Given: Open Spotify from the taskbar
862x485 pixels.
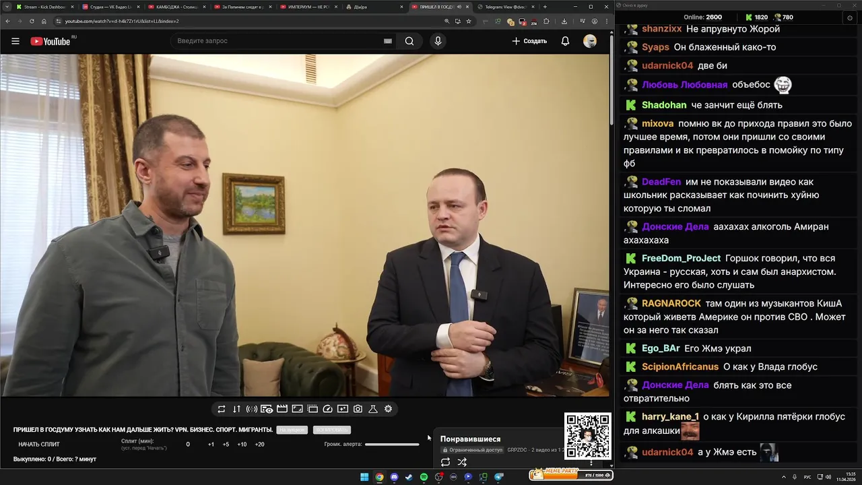Looking at the screenshot, I should (x=424, y=477).
